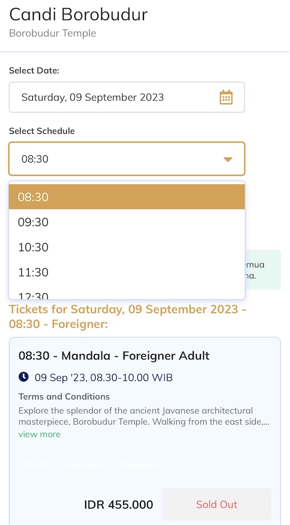Expand description with view more link
This screenshot has width=290, height=525.
[39, 434]
